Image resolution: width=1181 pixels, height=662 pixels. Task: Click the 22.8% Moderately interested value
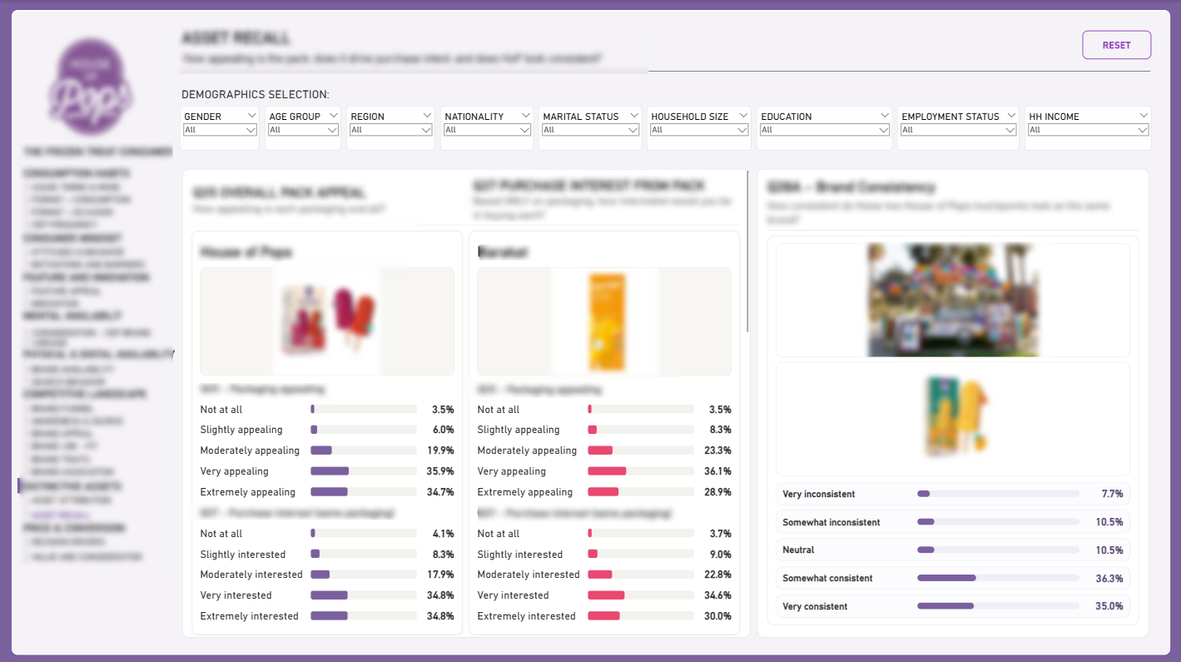[x=717, y=575]
